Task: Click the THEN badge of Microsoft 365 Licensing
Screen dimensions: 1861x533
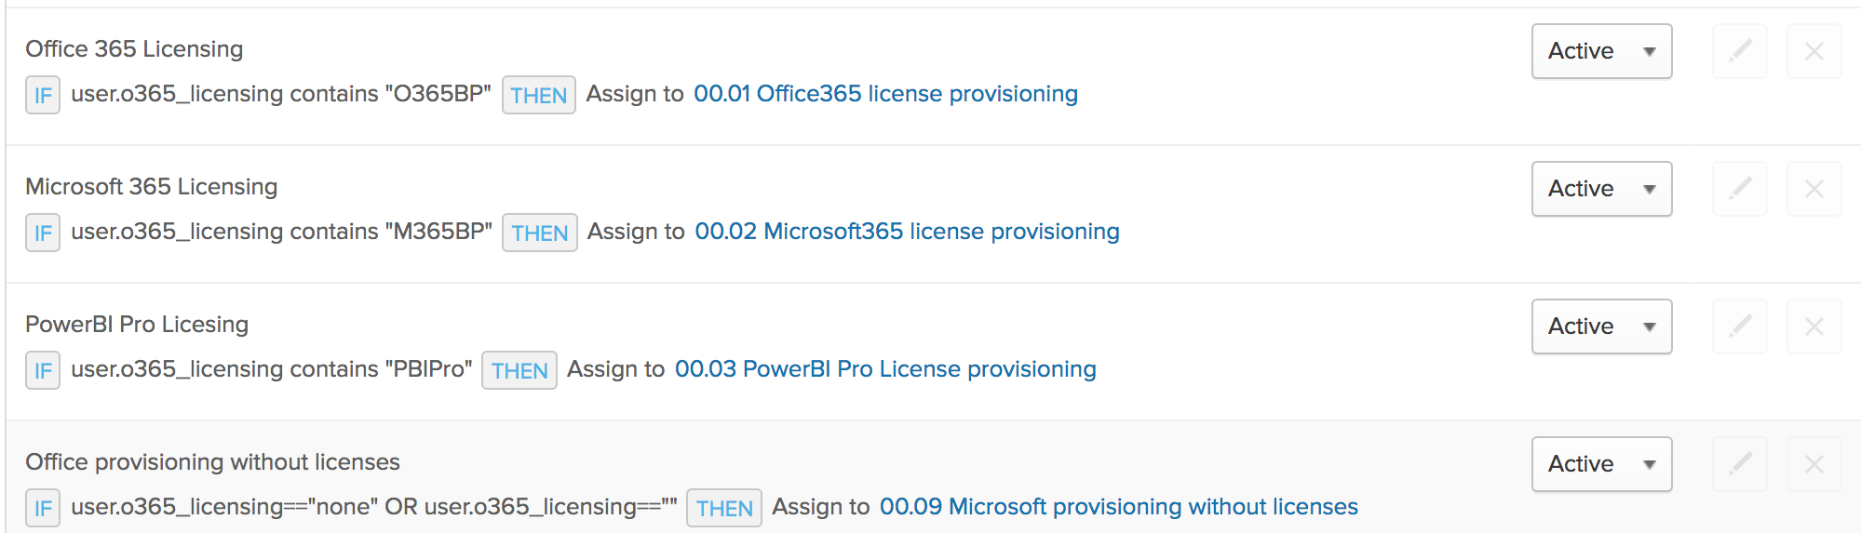Action: coord(540,233)
